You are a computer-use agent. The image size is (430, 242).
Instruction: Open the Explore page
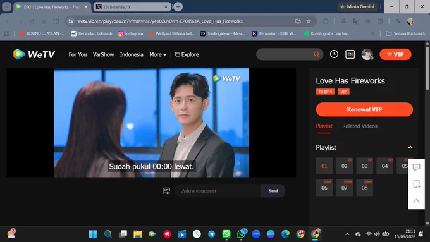coord(187,54)
